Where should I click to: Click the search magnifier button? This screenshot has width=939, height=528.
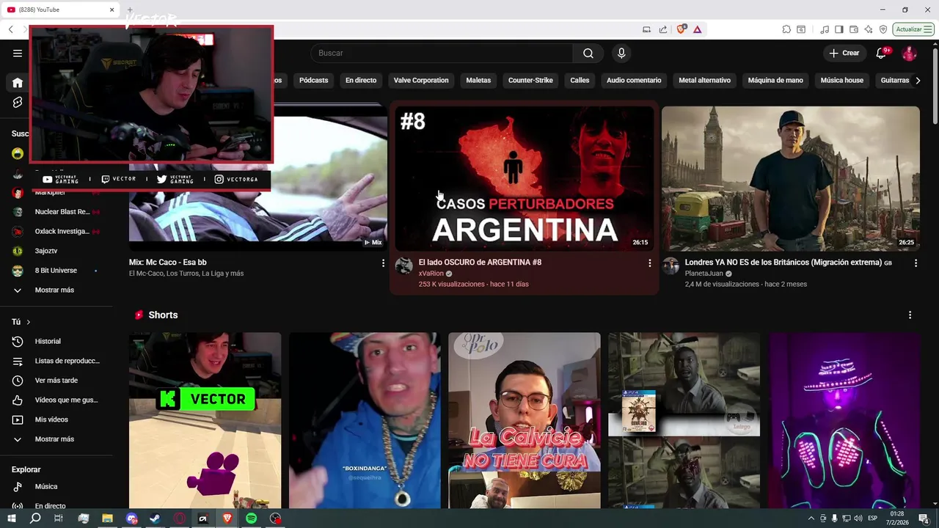[x=588, y=53]
